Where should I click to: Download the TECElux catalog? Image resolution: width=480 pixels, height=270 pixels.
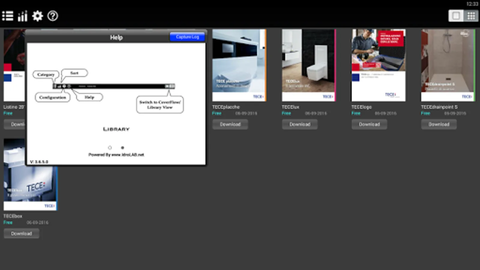(x=300, y=124)
